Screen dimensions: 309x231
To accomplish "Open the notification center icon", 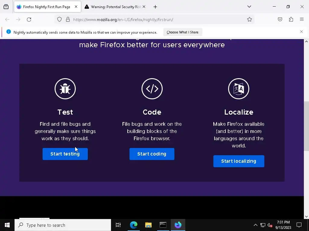I will [x=299, y=225].
